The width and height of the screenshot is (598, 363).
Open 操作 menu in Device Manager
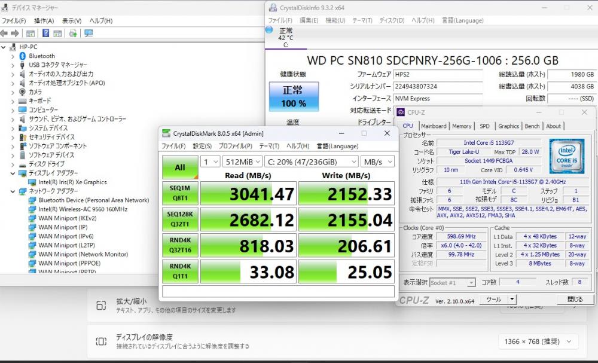[x=44, y=20]
